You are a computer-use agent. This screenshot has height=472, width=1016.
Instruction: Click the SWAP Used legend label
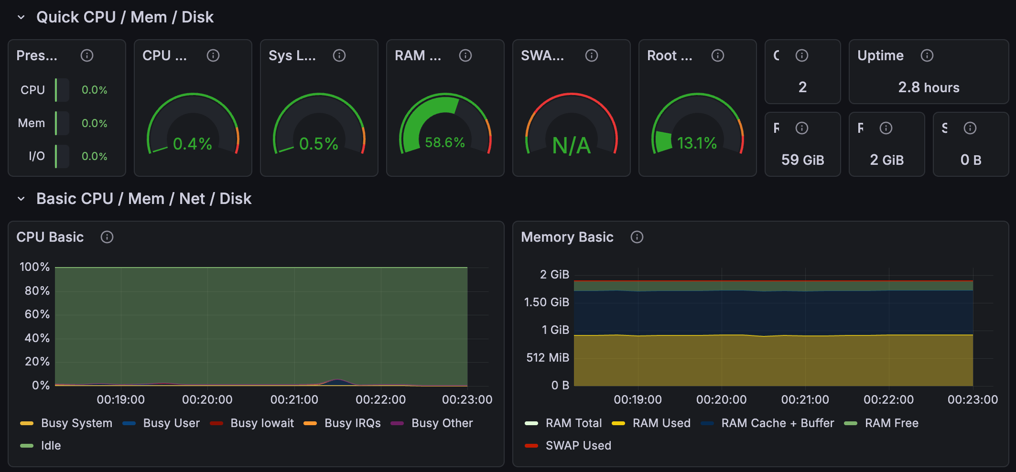point(578,446)
